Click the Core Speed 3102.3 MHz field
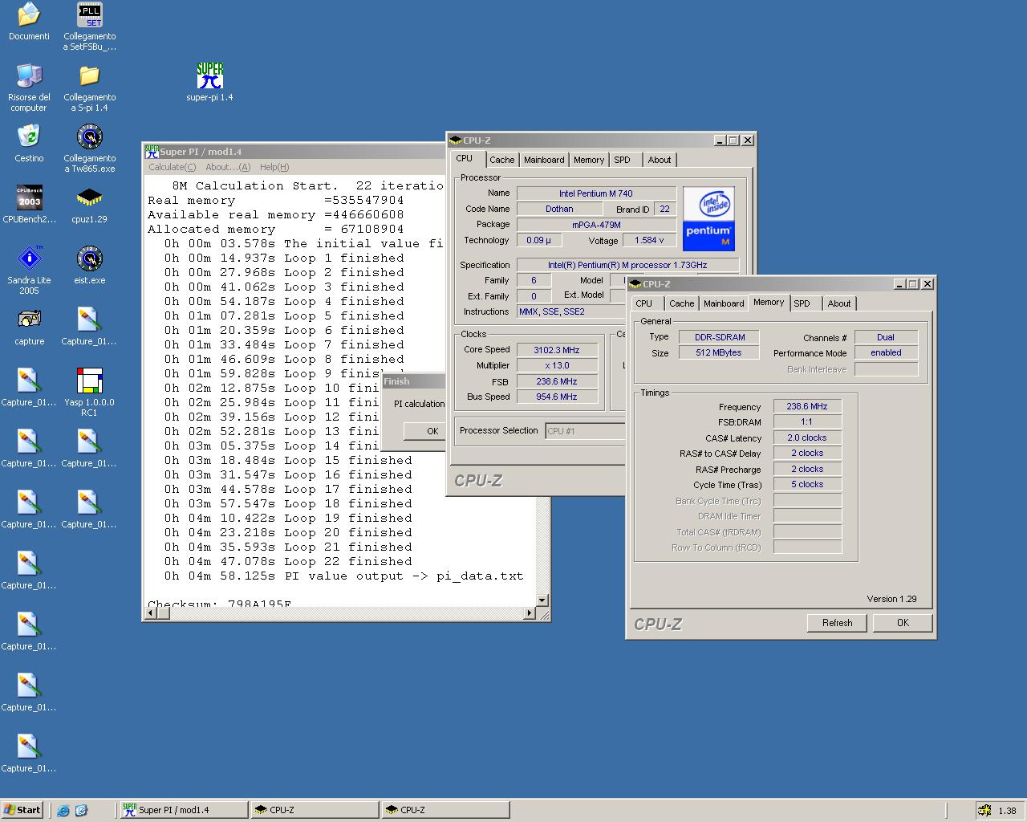 click(x=557, y=350)
